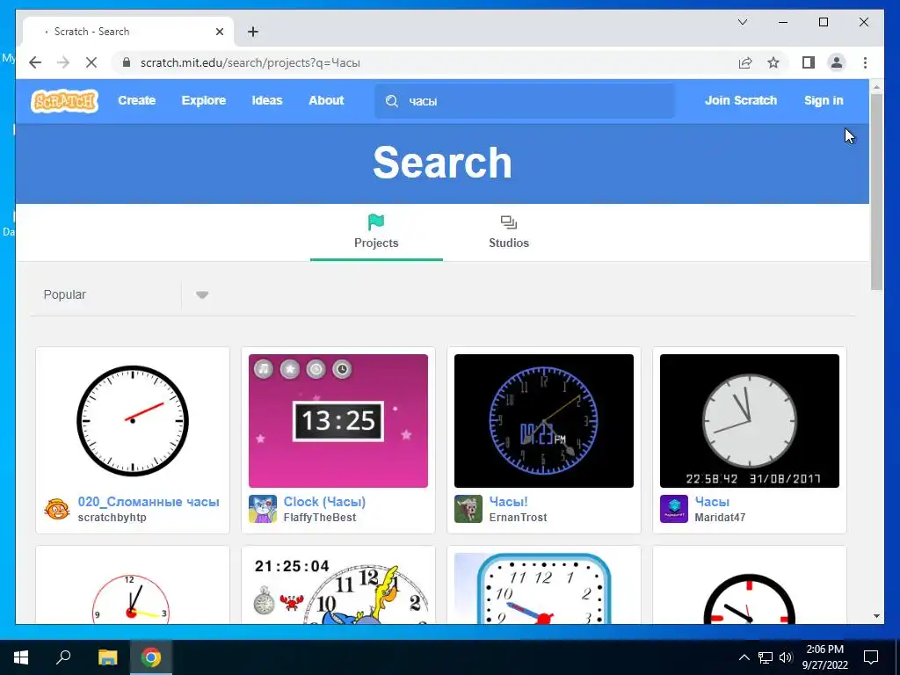This screenshot has height=675, width=900.
Task: Click the Scratch search input field
Action: click(x=526, y=101)
